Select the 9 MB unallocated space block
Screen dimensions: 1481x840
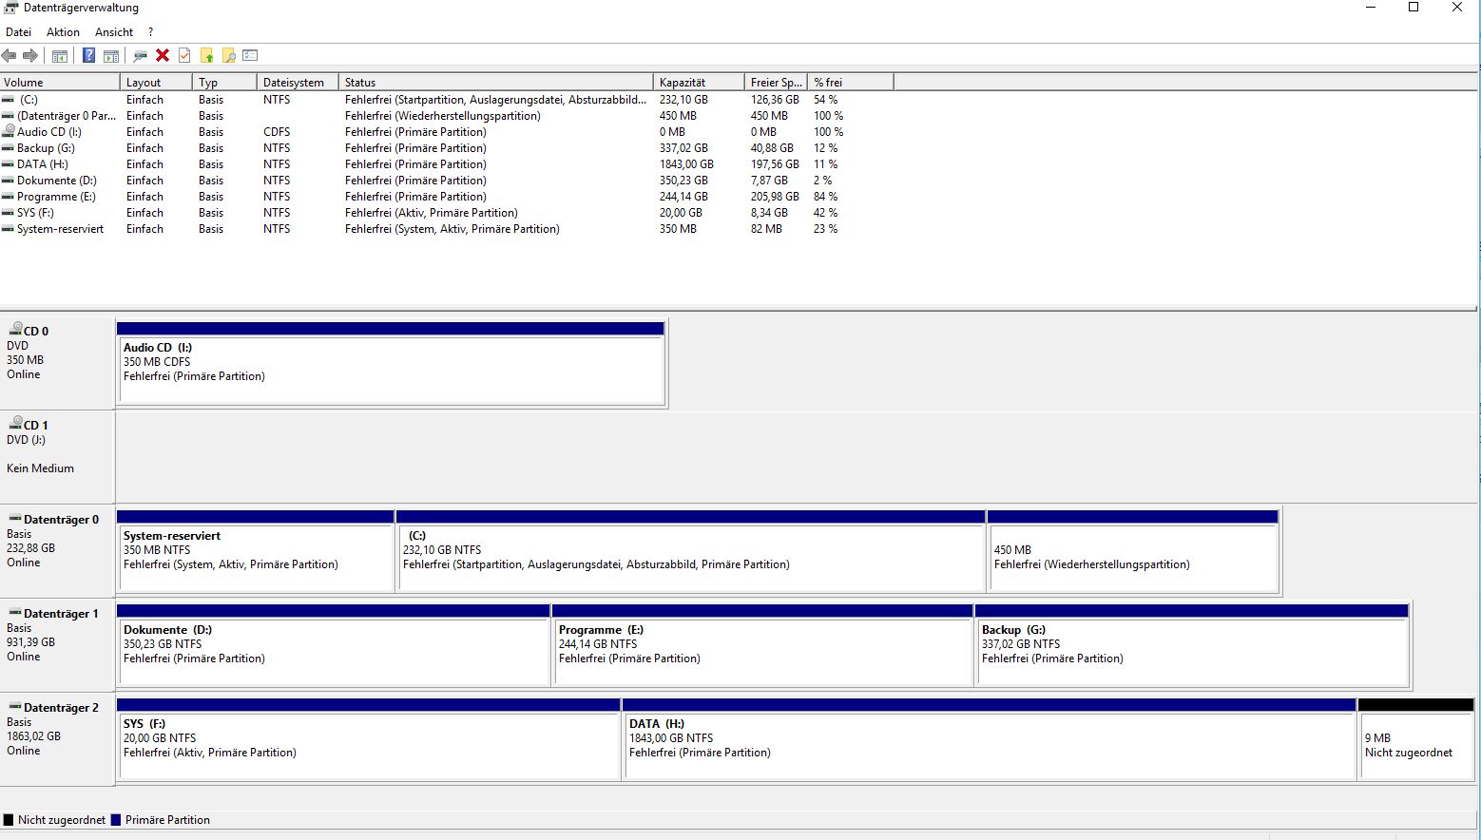[1415, 739]
